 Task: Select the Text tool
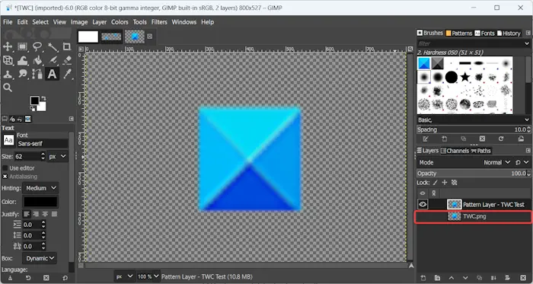(53, 74)
